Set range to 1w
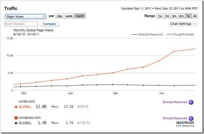 tap(160, 16)
